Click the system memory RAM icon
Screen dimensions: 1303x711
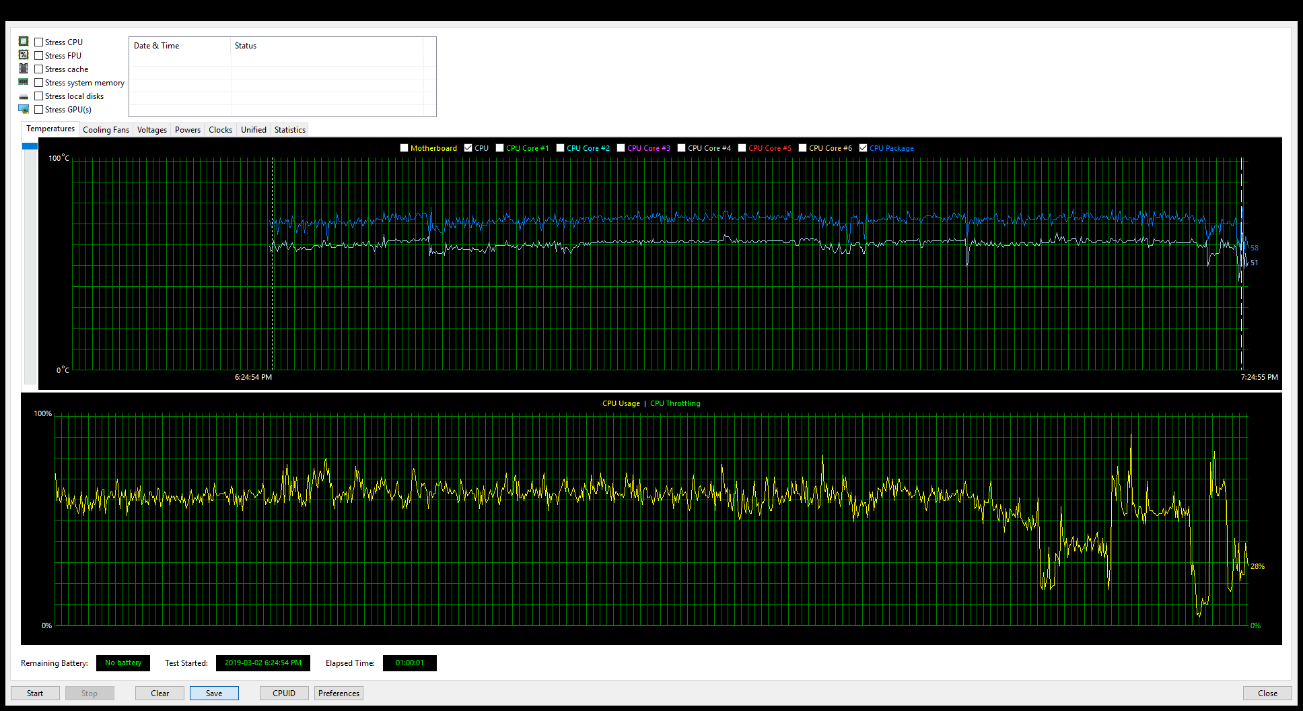tap(24, 82)
